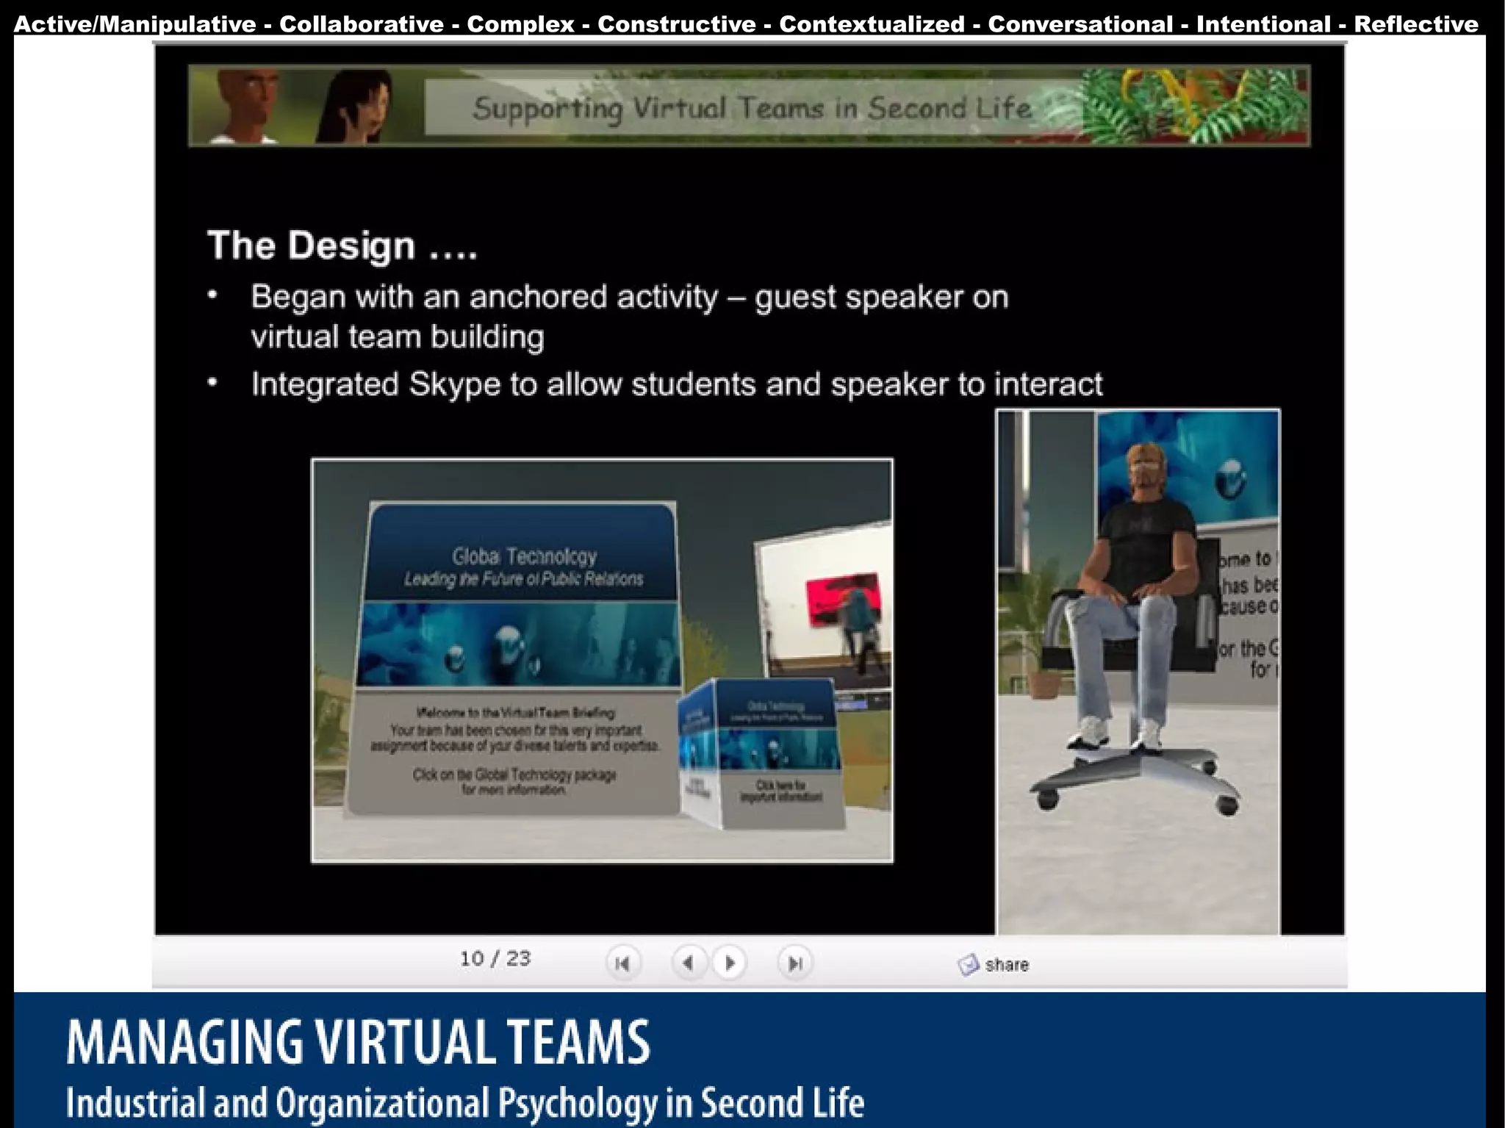
Task: Skip to the last slide
Action: point(794,963)
